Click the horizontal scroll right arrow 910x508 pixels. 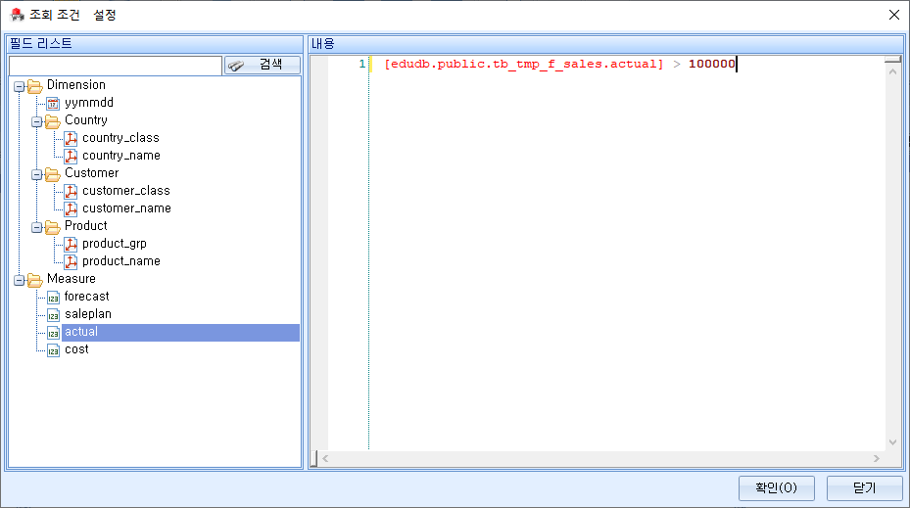[877, 459]
